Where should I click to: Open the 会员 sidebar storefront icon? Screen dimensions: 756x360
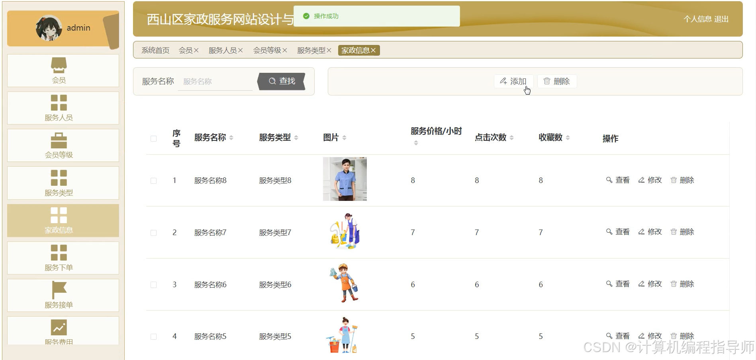[59, 66]
